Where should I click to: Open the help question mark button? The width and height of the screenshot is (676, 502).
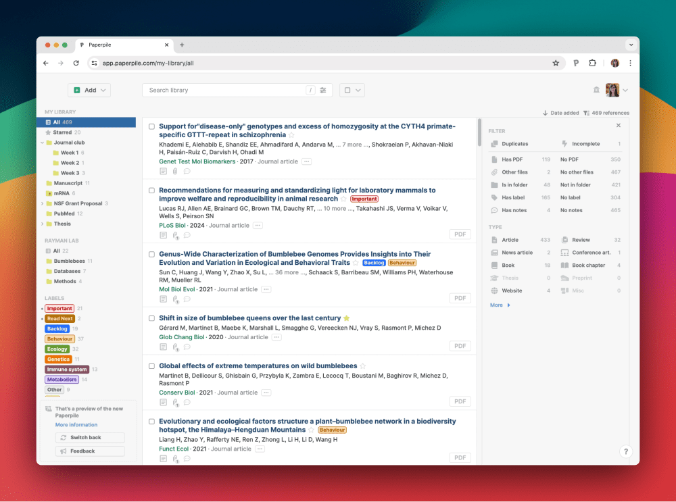[626, 451]
